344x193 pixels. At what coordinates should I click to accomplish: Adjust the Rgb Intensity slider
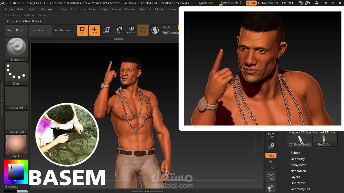[170, 33]
